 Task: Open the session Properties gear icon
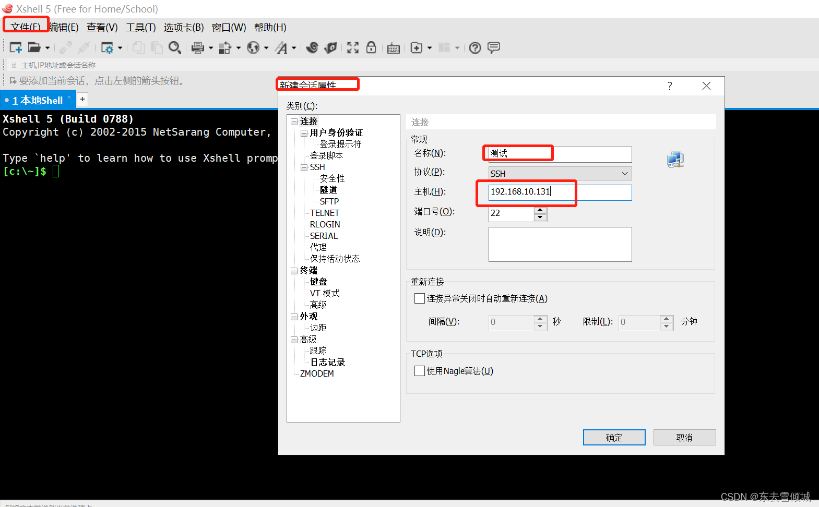click(x=107, y=48)
